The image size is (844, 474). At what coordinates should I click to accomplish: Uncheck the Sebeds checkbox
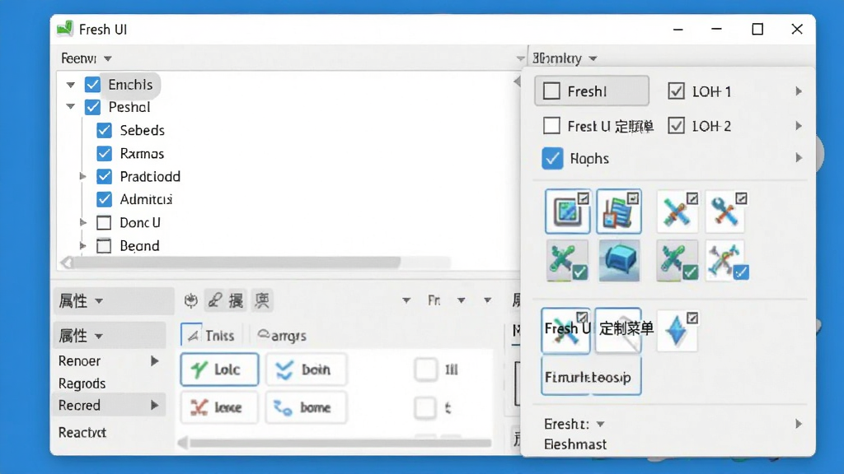[x=105, y=131]
